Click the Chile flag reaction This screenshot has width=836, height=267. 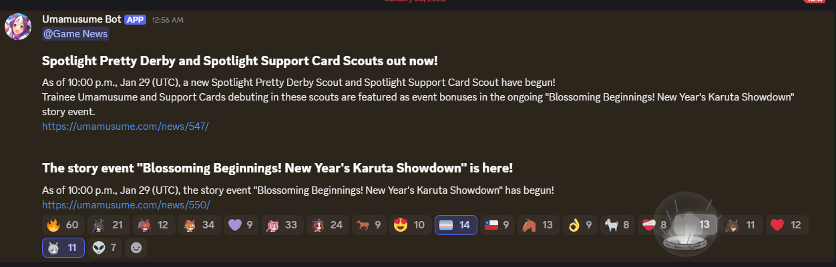497,225
